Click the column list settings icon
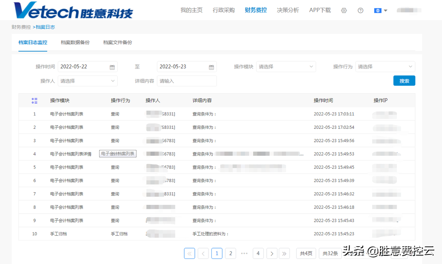This screenshot has width=442, height=264. point(35,100)
